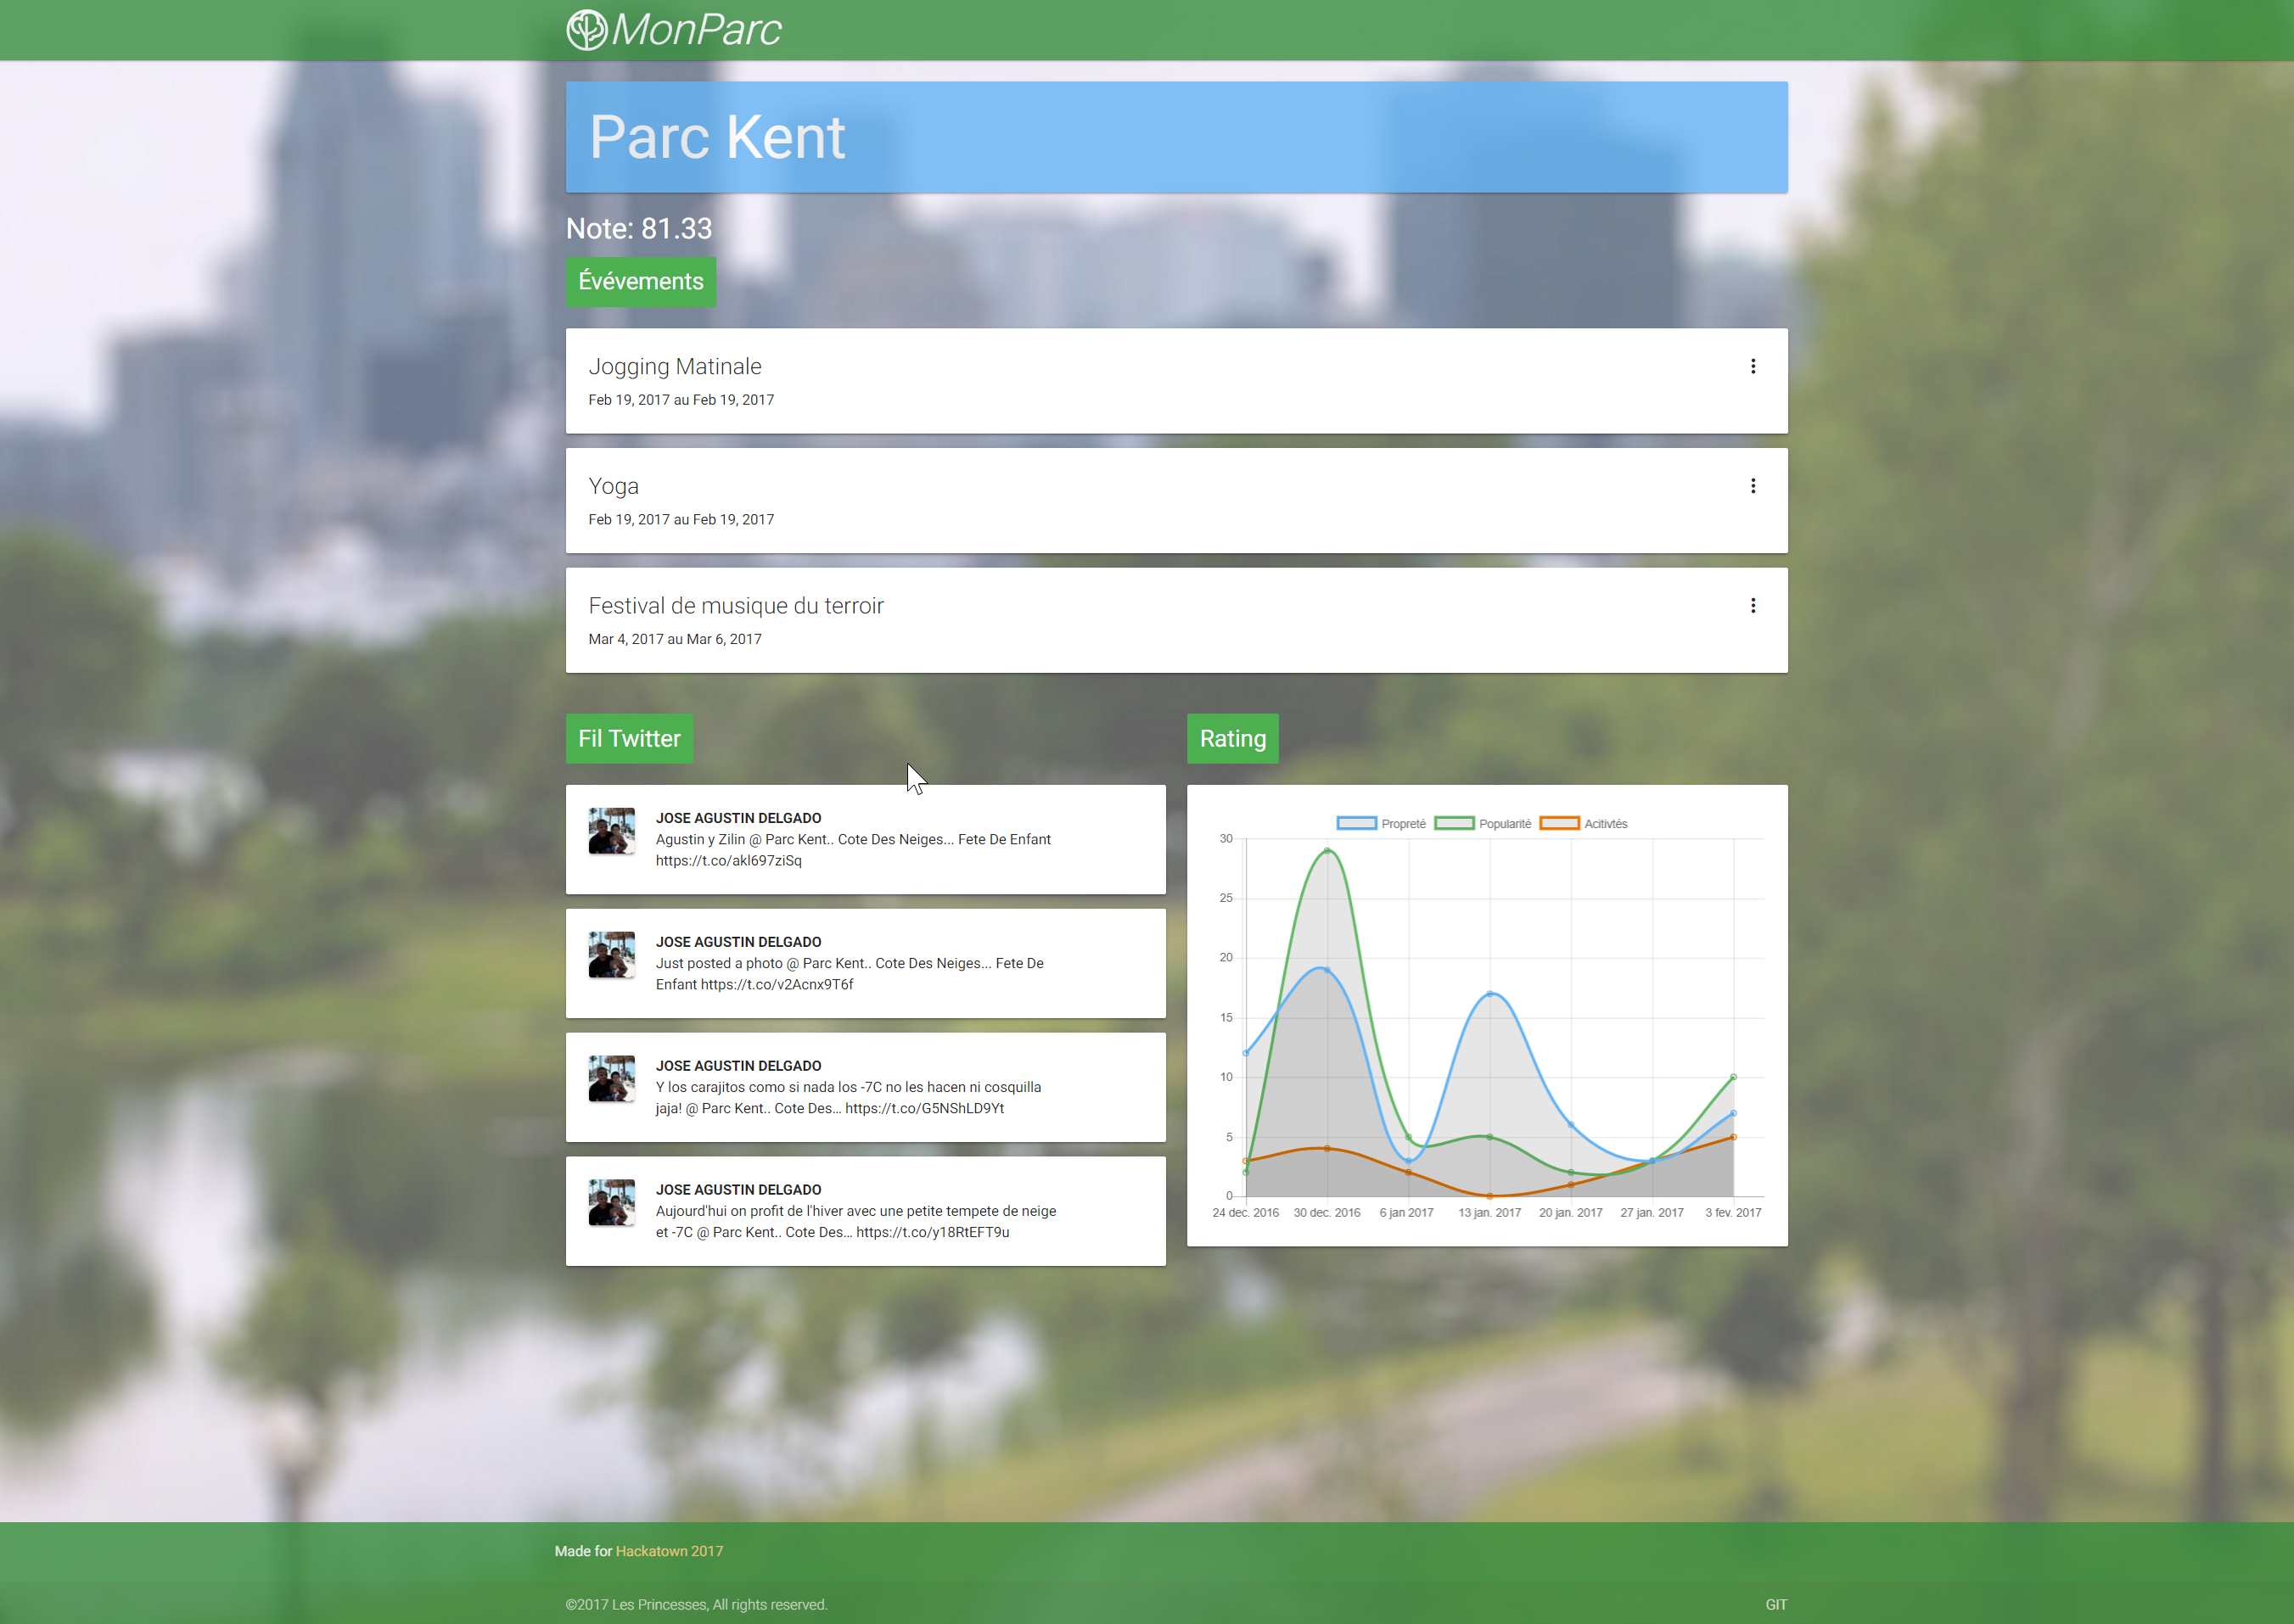Click the Événements section label

(x=640, y=282)
